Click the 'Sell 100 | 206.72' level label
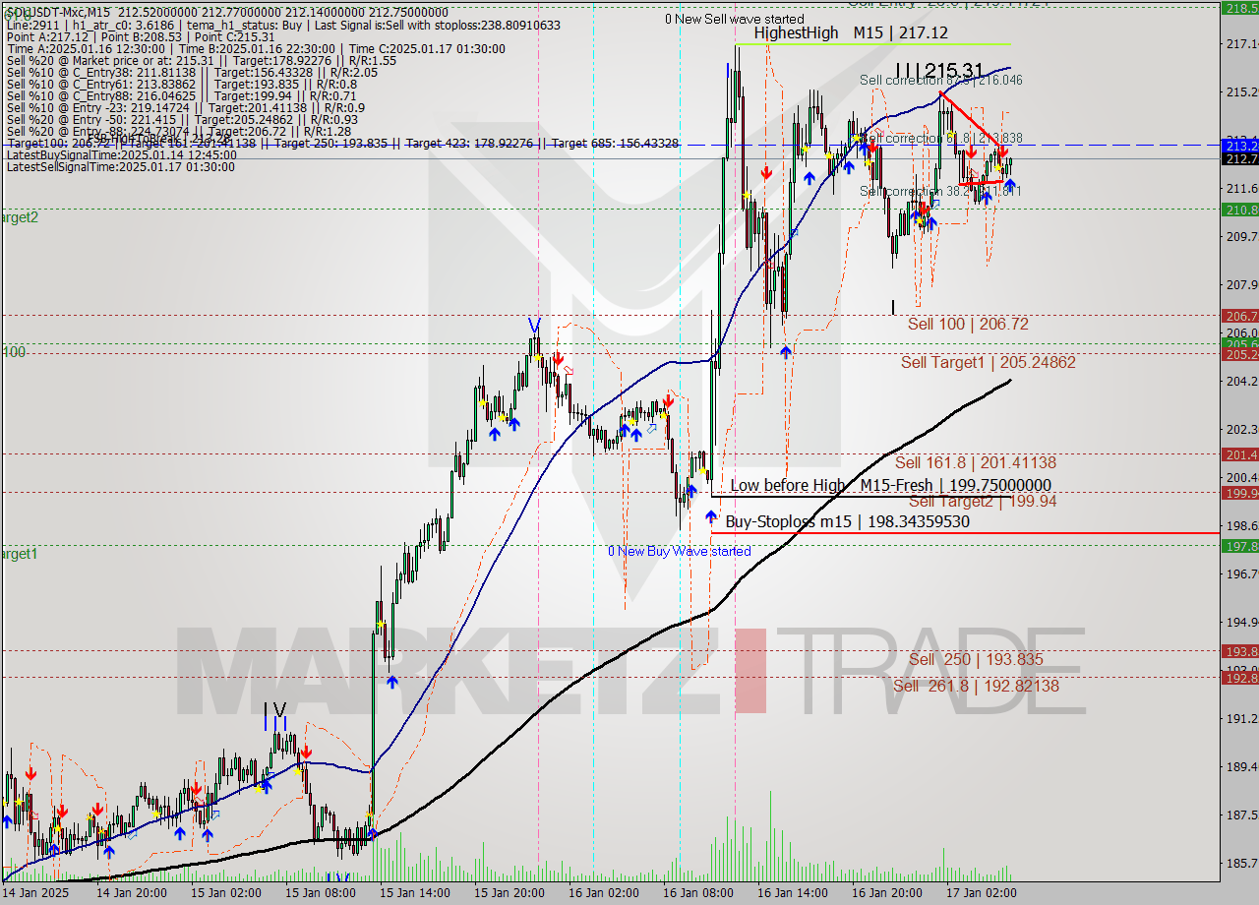This screenshot has height=905, width=1259. click(x=969, y=324)
